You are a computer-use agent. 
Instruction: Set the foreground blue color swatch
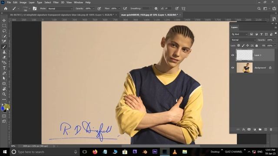2,108
